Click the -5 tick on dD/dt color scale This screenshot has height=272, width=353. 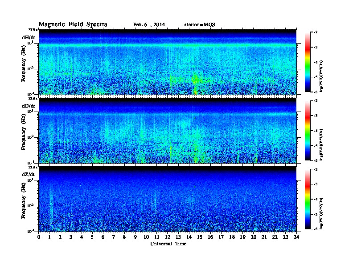pos(316,145)
